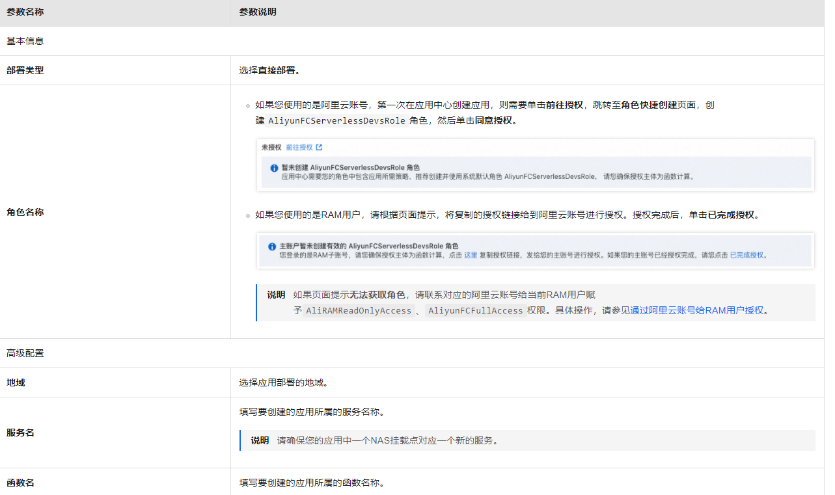Viewport: 835px width, 495px height.
Task: Select the 基本信息 section row
Action: 412,41
